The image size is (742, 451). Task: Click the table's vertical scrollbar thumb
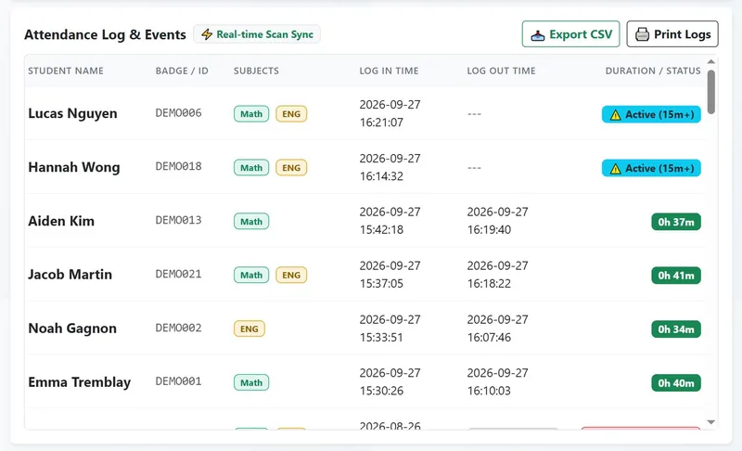click(x=710, y=92)
